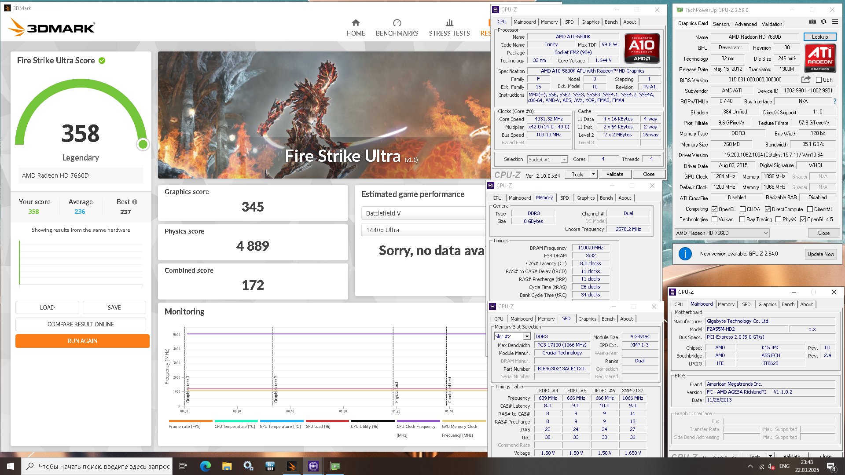
Task: Toggle the OpenCL checkbox
Action: tap(714, 209)
